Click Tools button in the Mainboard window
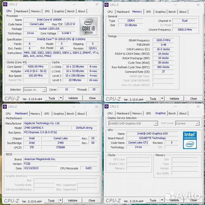The height and width of the screenshot is (205, 205). (x=51, y=200)
